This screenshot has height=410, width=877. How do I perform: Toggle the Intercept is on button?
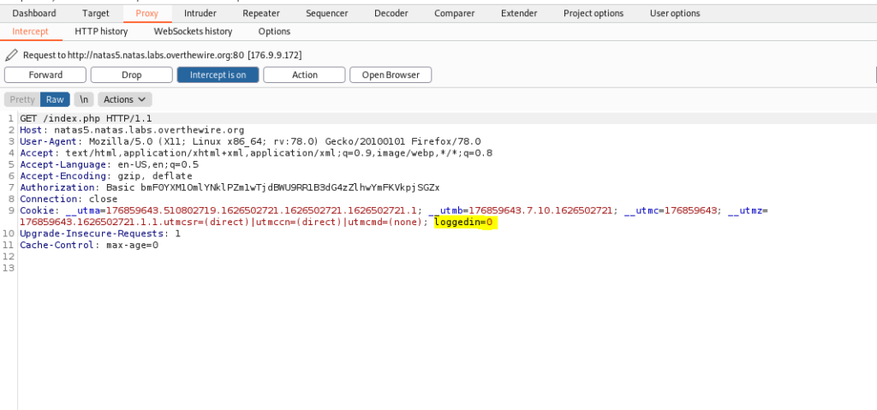point(218,74)
